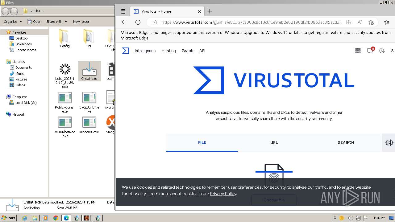The height and width of the screenshot is (222, 395).
Task: Open the Music library
Action: pyautogui.click(x=19, y=73)
